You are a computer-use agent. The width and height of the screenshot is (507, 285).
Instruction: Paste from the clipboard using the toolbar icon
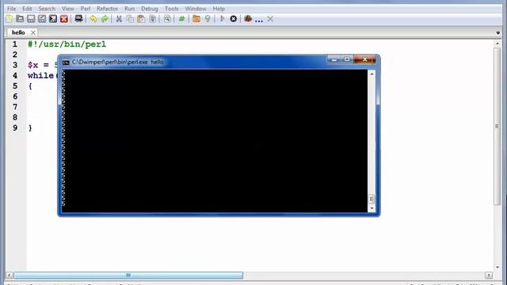tap(141, 19)
